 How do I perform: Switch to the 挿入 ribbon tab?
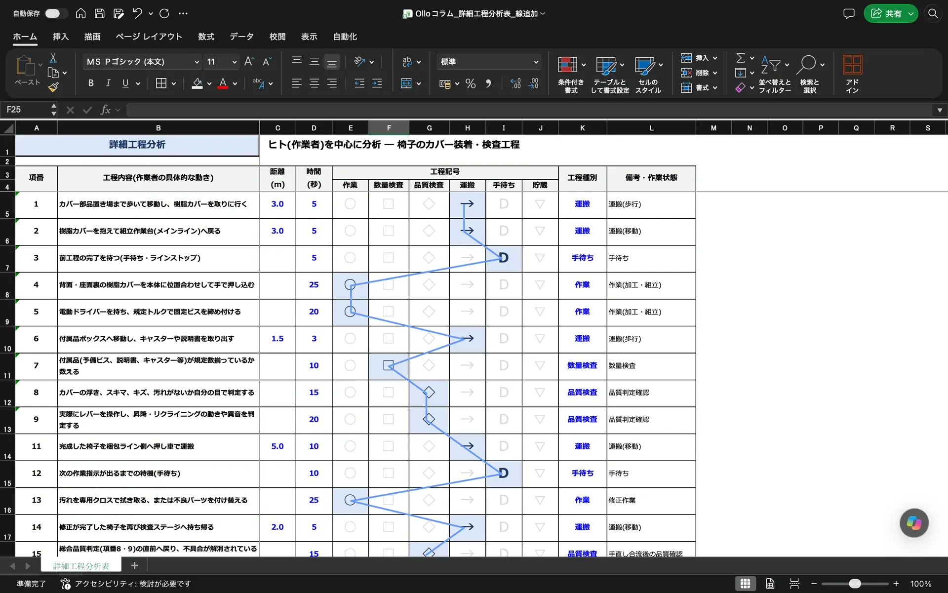click(x=60, y=37)
